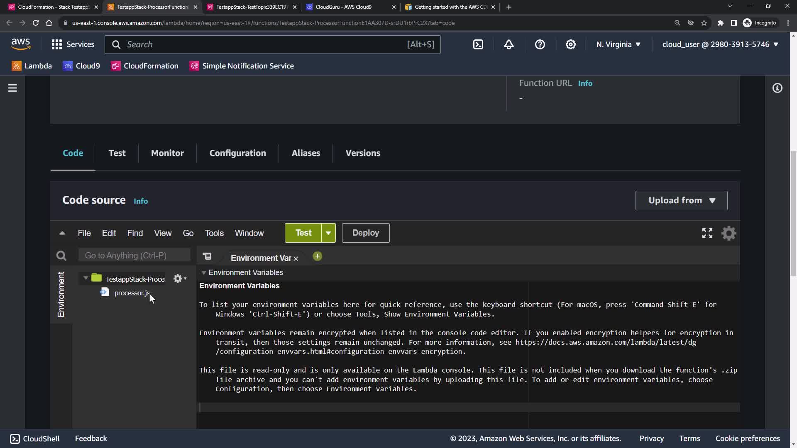Screen dimensions: 797x448
Task: Click the Function URL Info link
Action: tap(585, 83)
